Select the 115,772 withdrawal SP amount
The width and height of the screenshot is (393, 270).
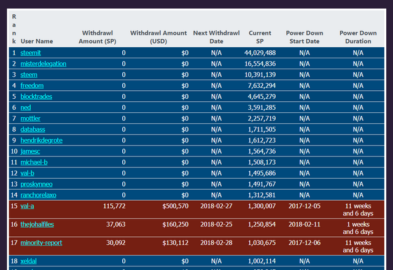(114, 206)
